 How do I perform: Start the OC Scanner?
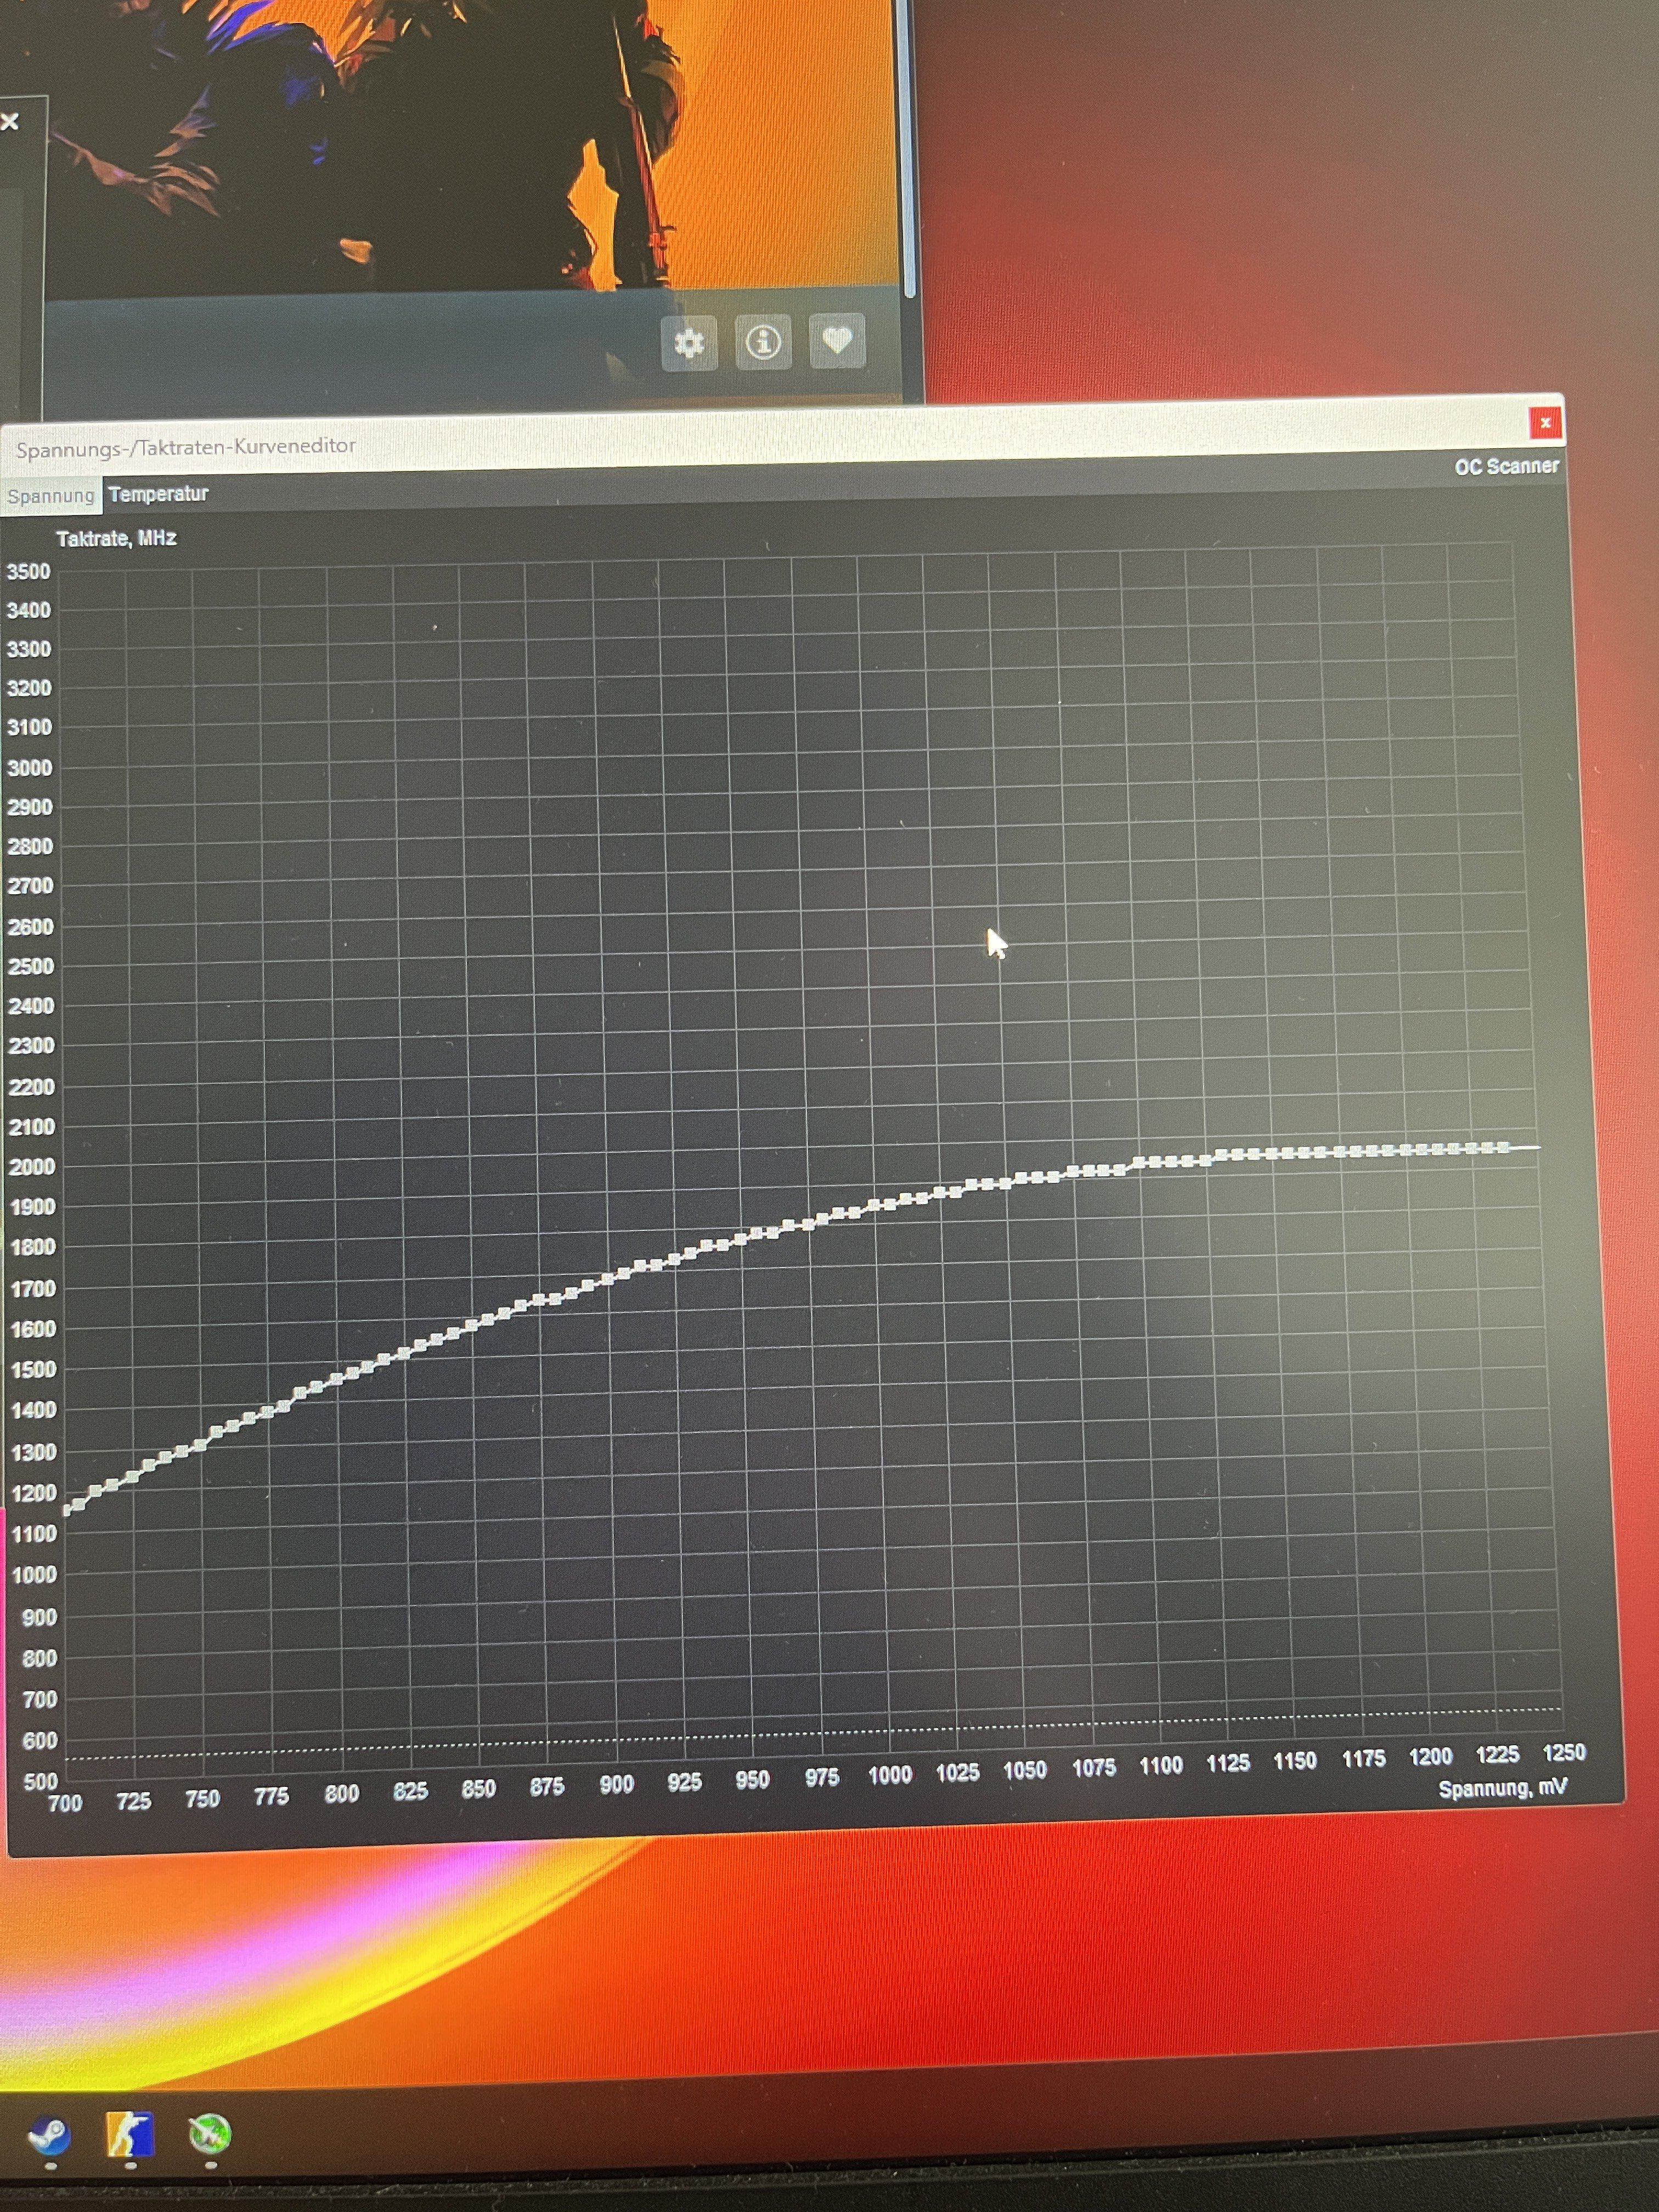(x=1506, y=466)
